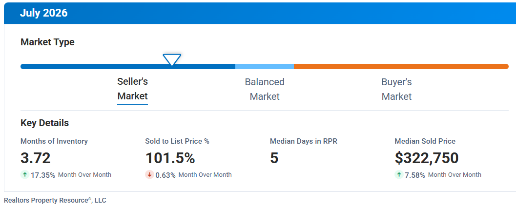Screen dimensions: 516x207
Task: Click the Key Details heading
Action: tap(45, 123)
